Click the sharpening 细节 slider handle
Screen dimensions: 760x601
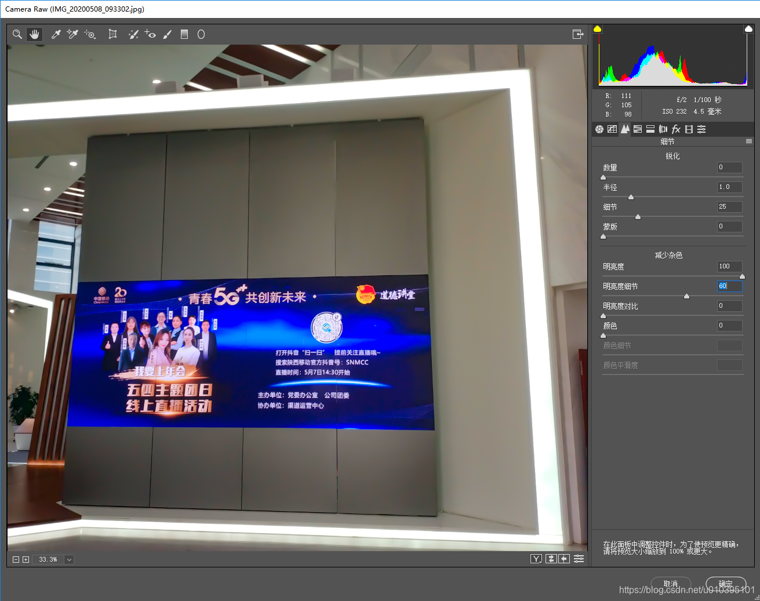pyautogui.click(x=638, y=217)
